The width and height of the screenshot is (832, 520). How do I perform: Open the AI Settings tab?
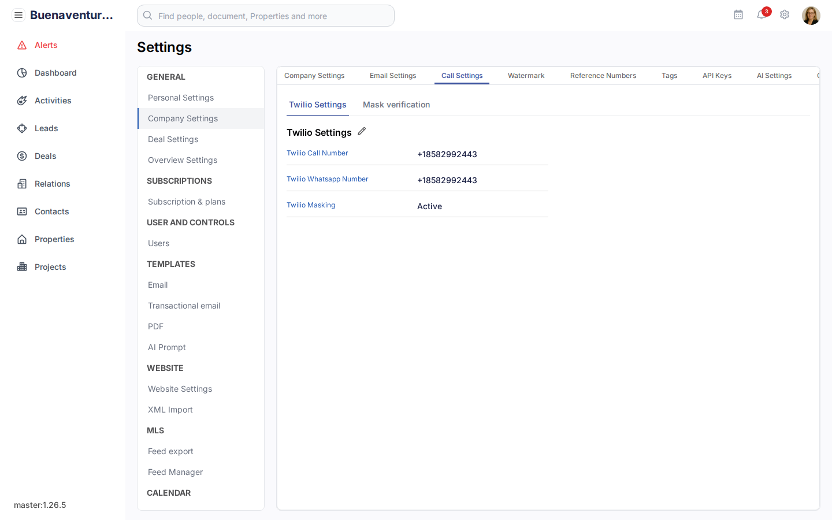click(x=774, y=76)
